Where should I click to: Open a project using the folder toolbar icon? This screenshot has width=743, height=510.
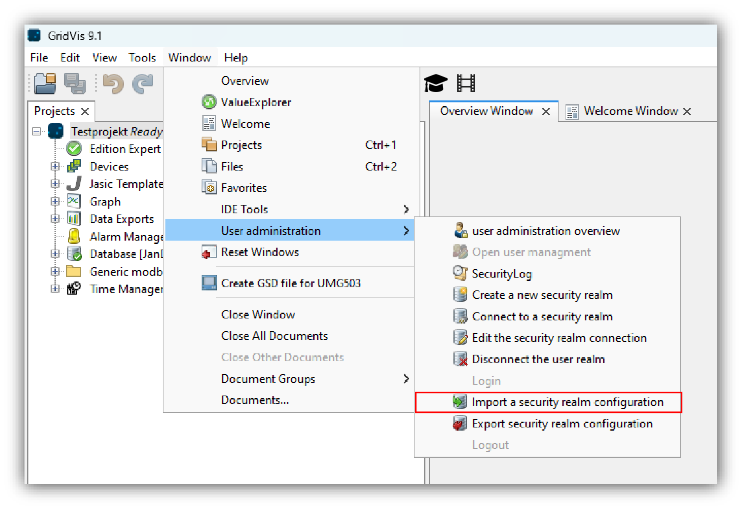(44, 83)
